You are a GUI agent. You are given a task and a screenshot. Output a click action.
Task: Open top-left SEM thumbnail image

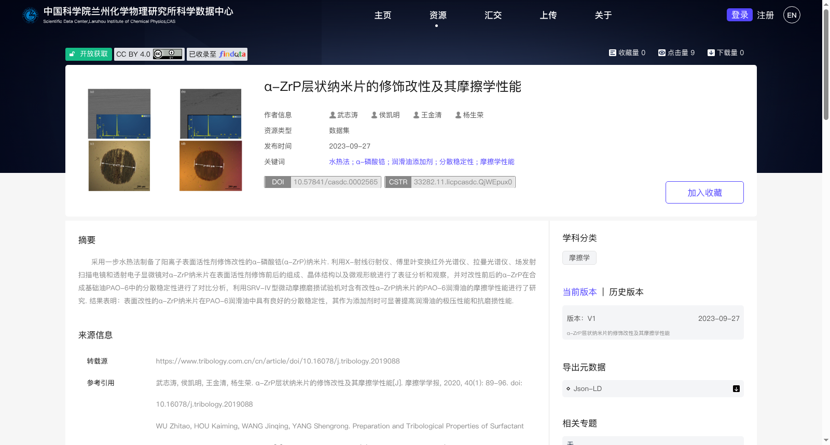tap(119, 114)
